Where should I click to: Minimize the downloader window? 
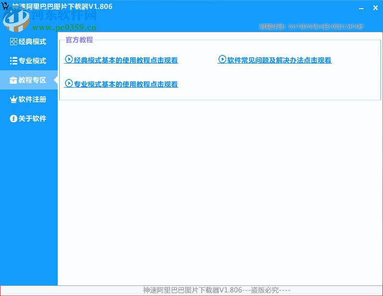(361, 8)
